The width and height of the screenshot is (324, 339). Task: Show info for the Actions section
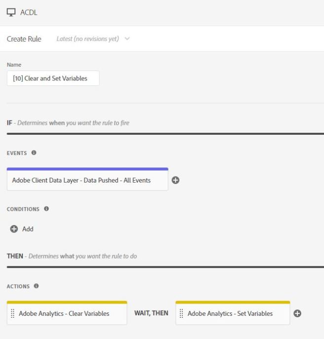click(36, 286)
